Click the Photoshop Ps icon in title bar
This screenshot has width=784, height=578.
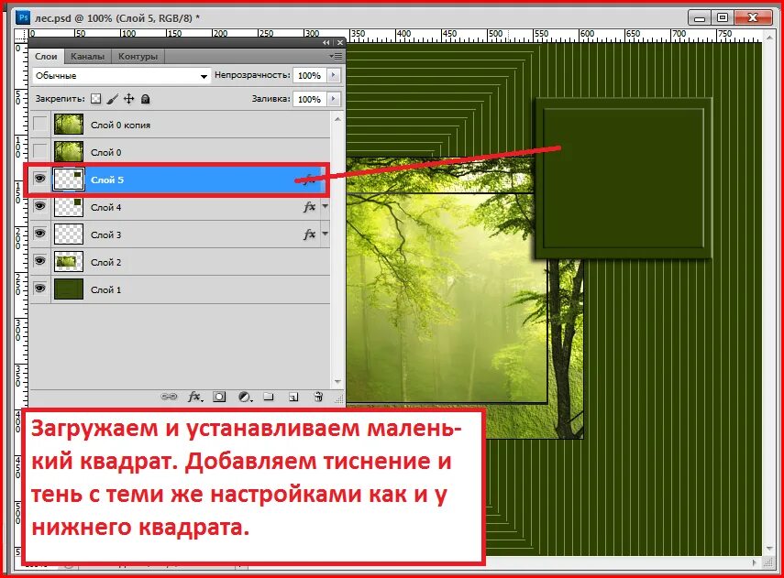23,18
